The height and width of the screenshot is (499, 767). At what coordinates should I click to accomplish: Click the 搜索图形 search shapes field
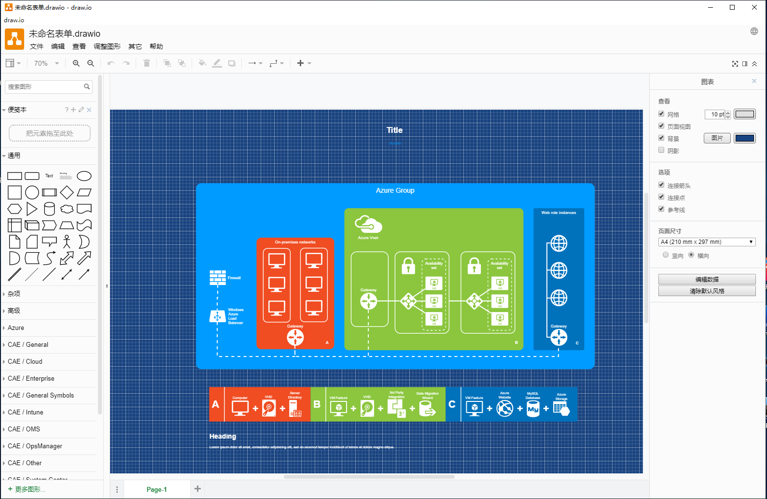[44, 86]
